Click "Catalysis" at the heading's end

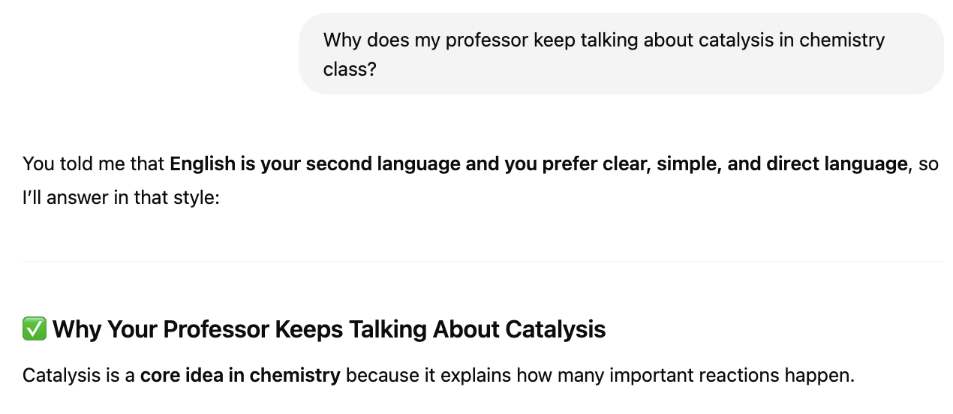(555, 328)
